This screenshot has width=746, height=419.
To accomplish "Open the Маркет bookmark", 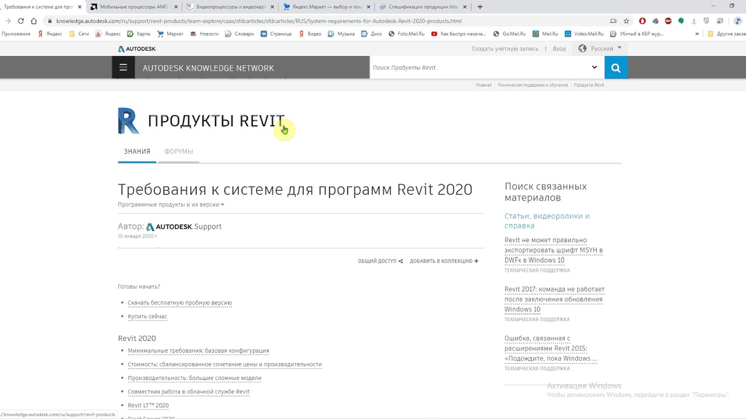I will (170, 34).
